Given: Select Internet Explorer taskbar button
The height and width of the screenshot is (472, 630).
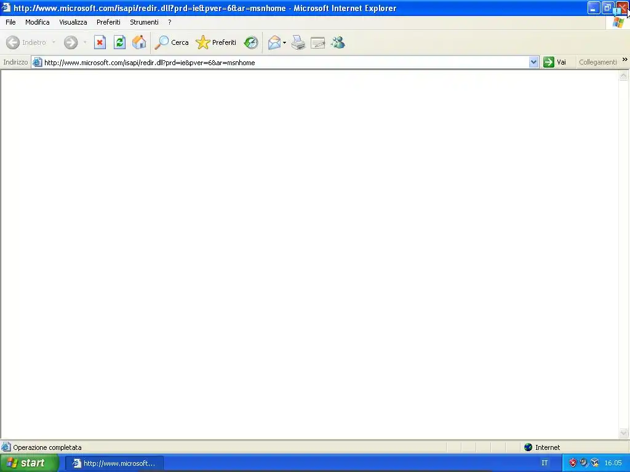Looking at the screenshot, I should [x=114, y=463].
